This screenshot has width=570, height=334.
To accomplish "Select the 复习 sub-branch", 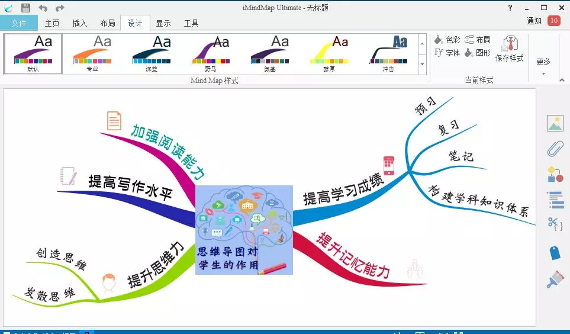I will coord(448,128).
